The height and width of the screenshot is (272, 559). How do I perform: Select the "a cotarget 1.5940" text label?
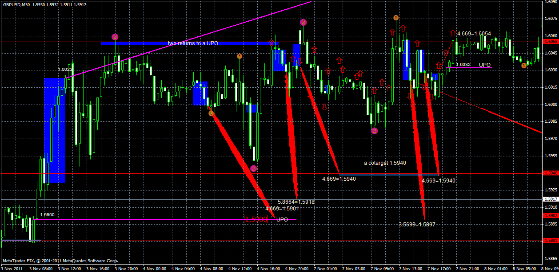point(385,163)
